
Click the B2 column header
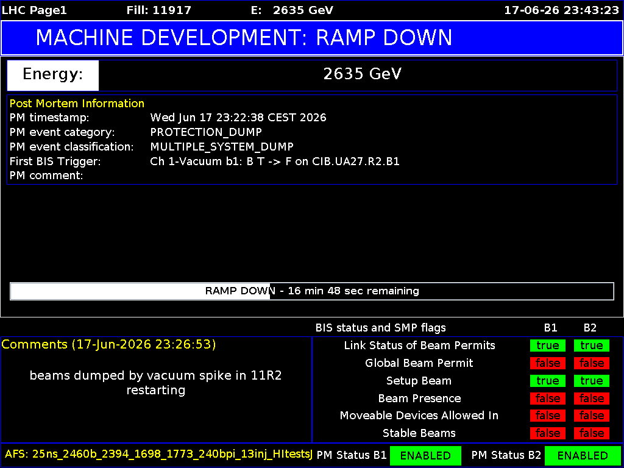590,328
